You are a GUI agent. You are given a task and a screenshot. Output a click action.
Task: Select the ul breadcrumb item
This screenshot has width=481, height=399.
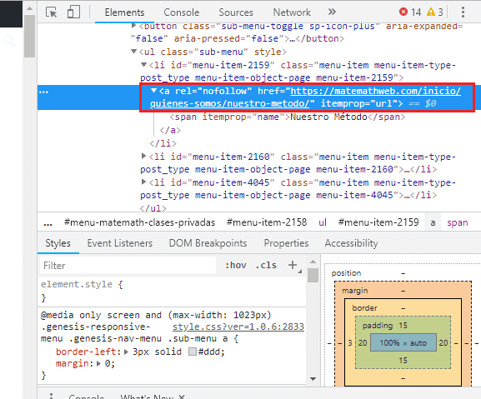[x=323, y=222]
